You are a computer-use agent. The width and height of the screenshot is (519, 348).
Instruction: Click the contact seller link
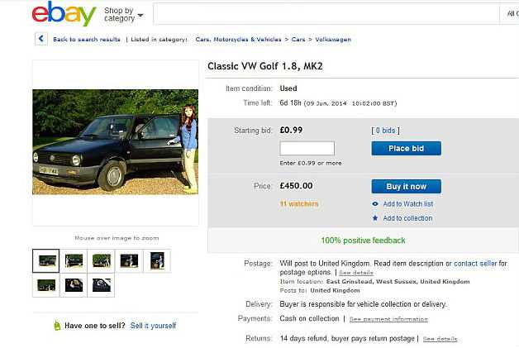[x=475, y=264]
